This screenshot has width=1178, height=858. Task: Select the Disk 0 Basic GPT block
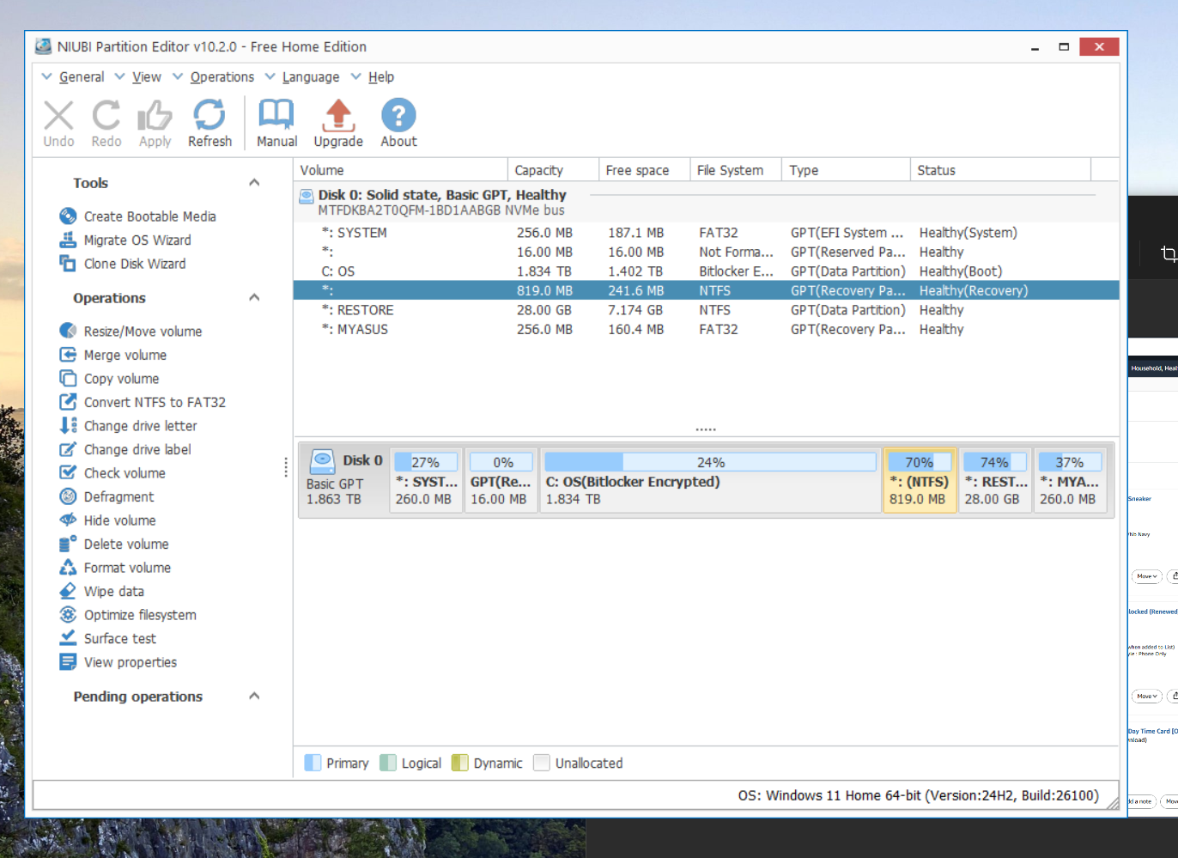point(343,480)
